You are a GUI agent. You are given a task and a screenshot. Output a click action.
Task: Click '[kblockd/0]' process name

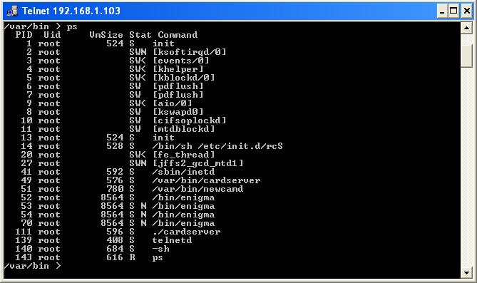click(x=184, y=78)
